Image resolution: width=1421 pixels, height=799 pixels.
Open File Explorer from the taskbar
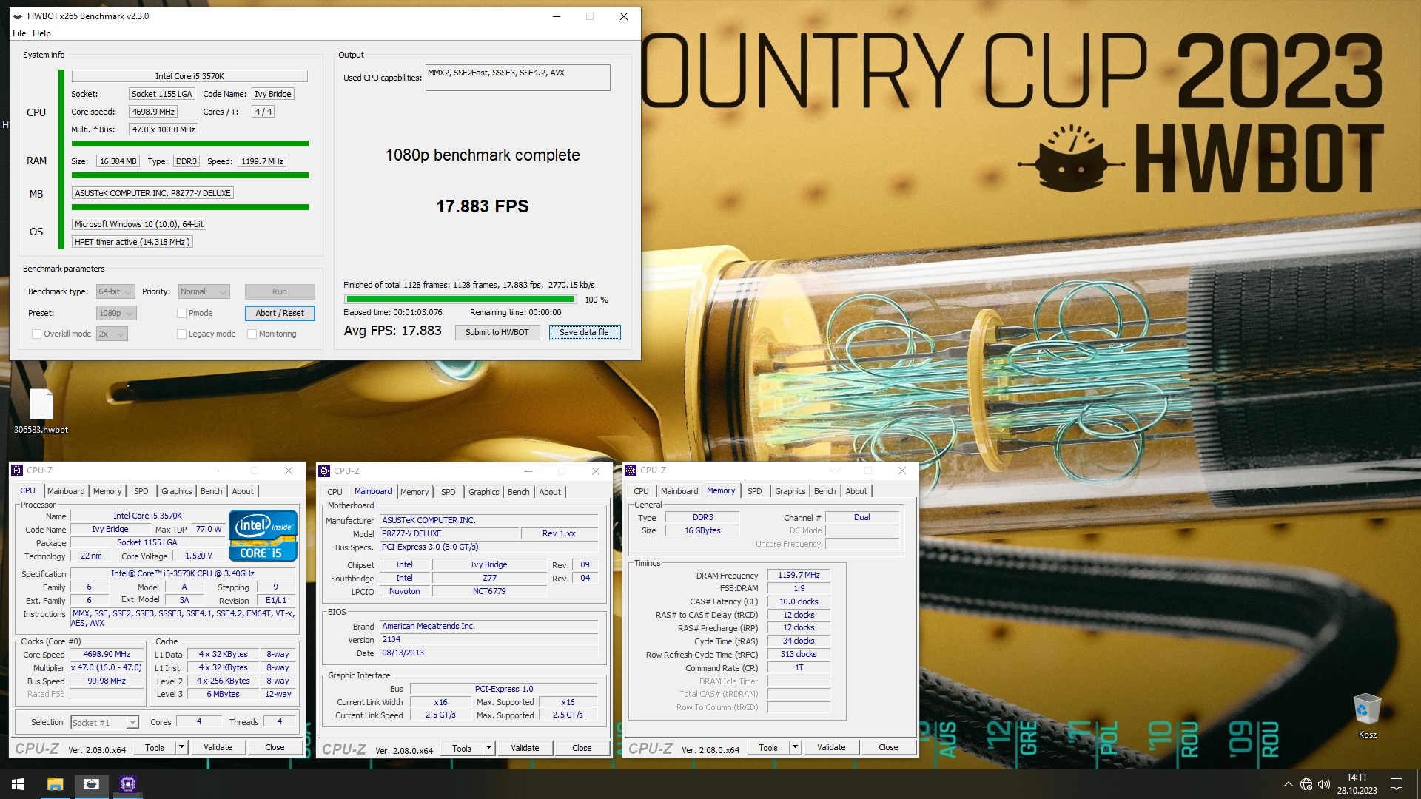click(x=55, y=784)
